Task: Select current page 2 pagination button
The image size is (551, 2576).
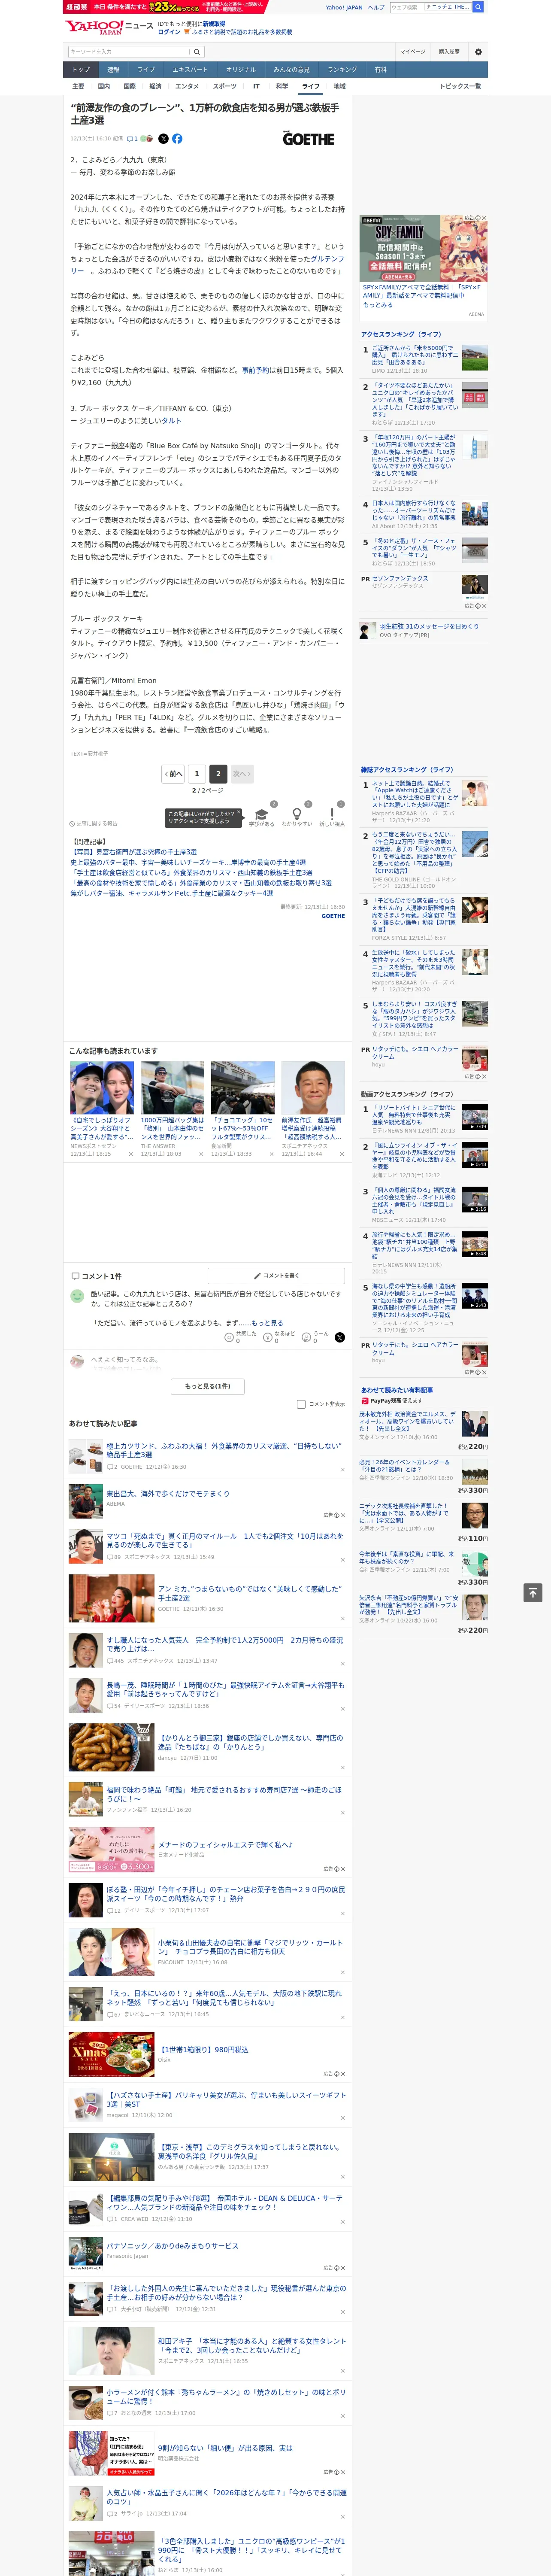Action: pyautogui.click(x=218, y=774)
